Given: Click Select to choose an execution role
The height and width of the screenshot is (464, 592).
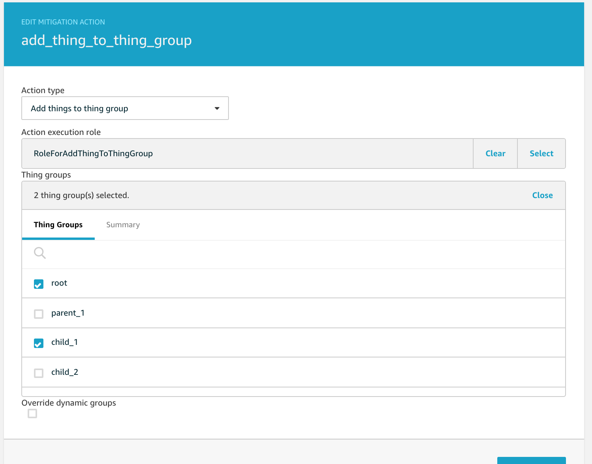Looking at the screenshot, I should [x=541, y=153].
